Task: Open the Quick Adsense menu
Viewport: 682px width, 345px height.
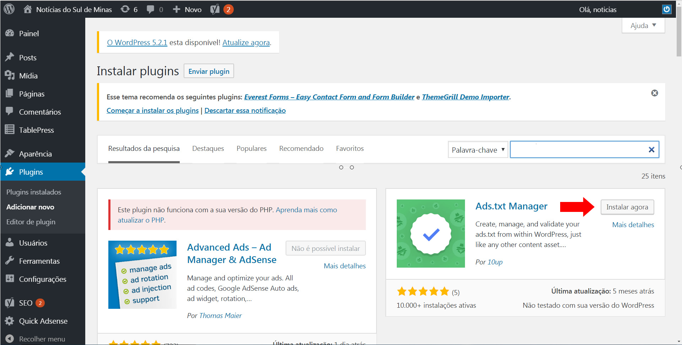Action: (x=43, y=321)
